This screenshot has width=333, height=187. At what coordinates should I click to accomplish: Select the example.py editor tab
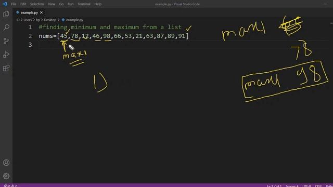29,12
